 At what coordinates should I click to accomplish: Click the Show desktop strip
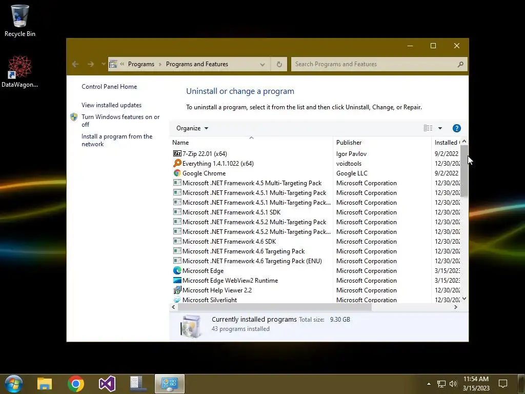[x=521, y=384]
